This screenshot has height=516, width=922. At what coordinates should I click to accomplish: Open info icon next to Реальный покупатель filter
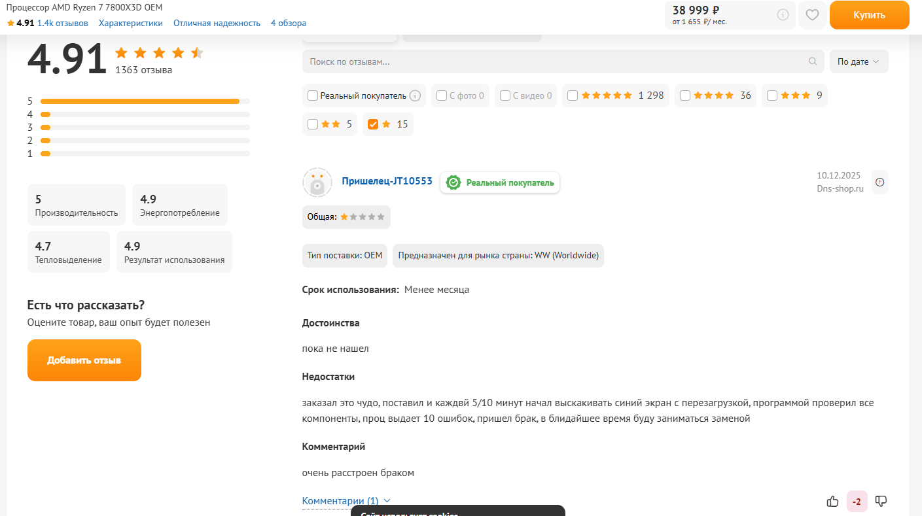pyautogui.click(x=415, y=95)
